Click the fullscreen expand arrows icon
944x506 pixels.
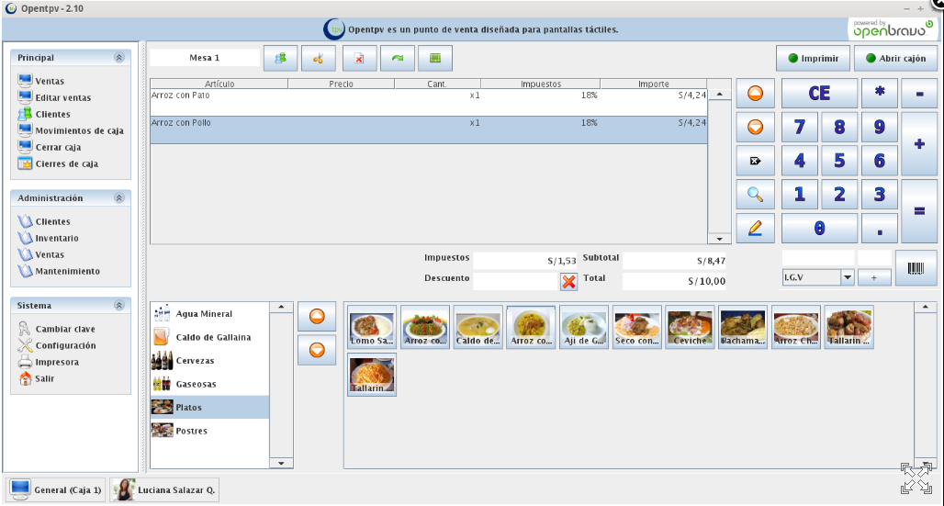916,478
